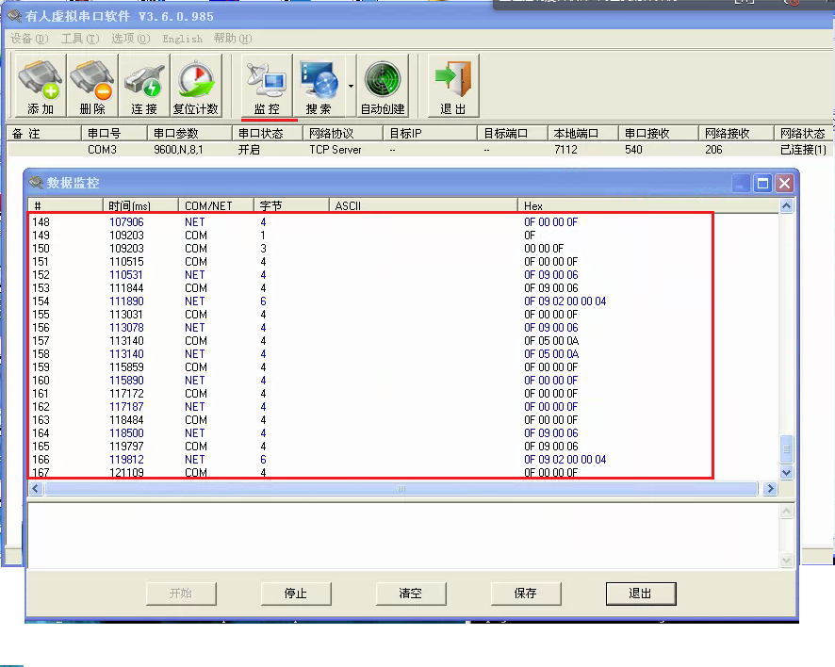The image size is (835, 667).
Task: Open the 监控 (Monitor) tool
Action: (267, 87)
